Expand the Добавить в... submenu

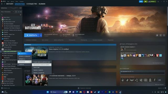tap(24, 59)
